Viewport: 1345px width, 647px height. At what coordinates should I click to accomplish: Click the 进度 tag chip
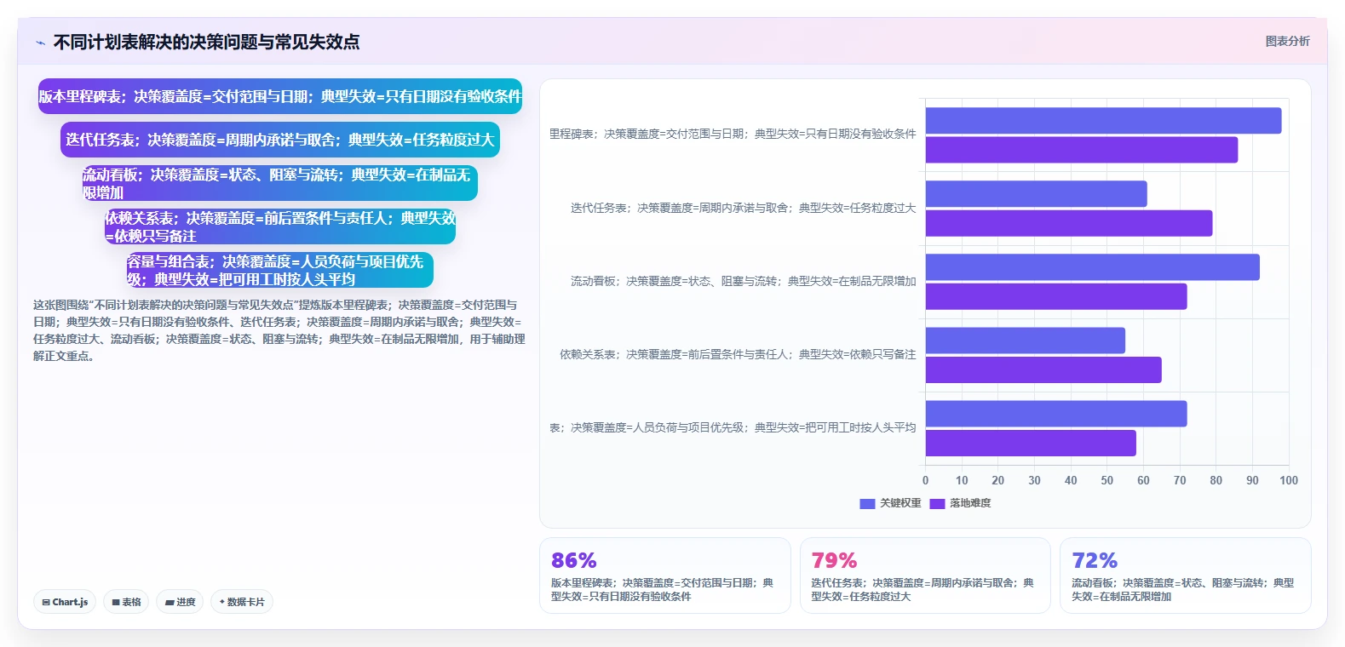pos(180,602)
